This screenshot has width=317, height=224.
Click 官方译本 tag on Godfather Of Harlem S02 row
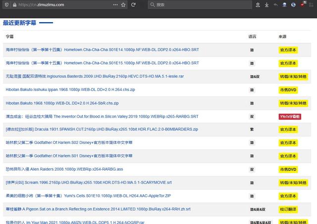[288, 143]
